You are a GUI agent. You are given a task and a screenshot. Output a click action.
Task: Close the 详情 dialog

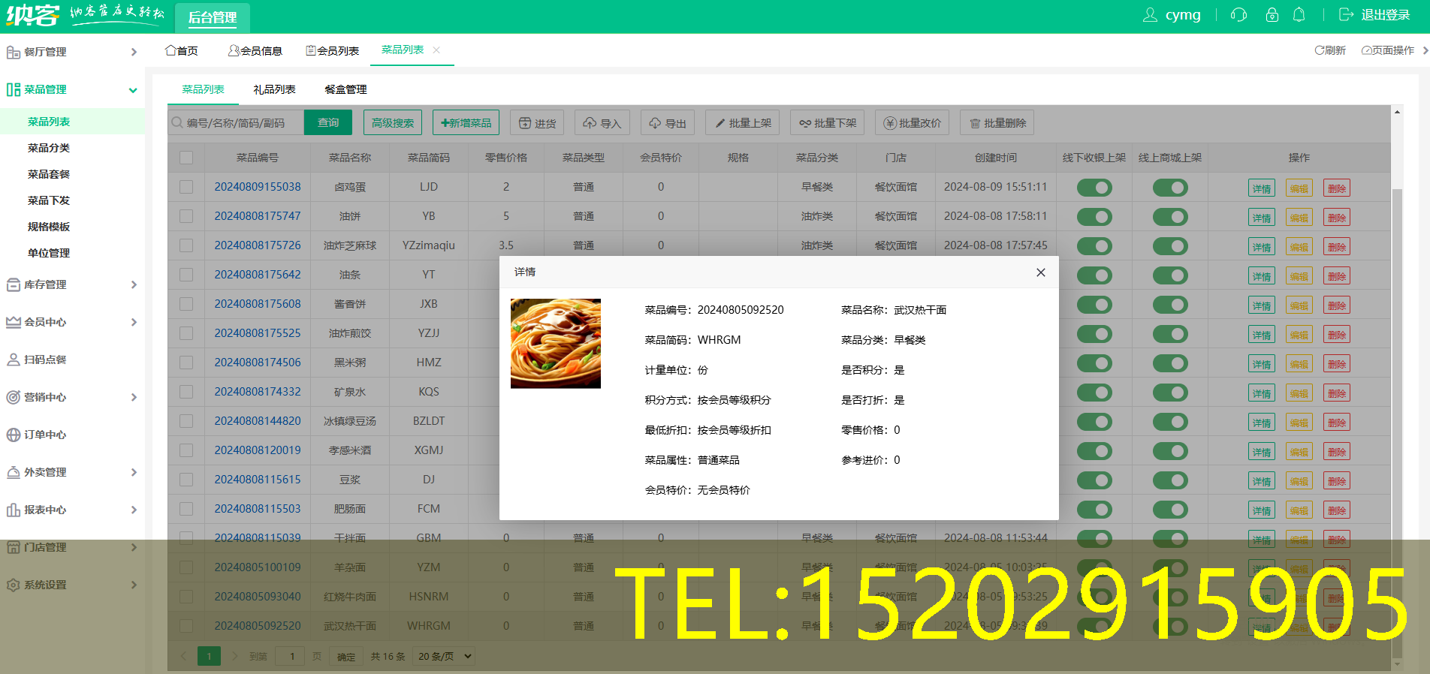[1041, 272]
